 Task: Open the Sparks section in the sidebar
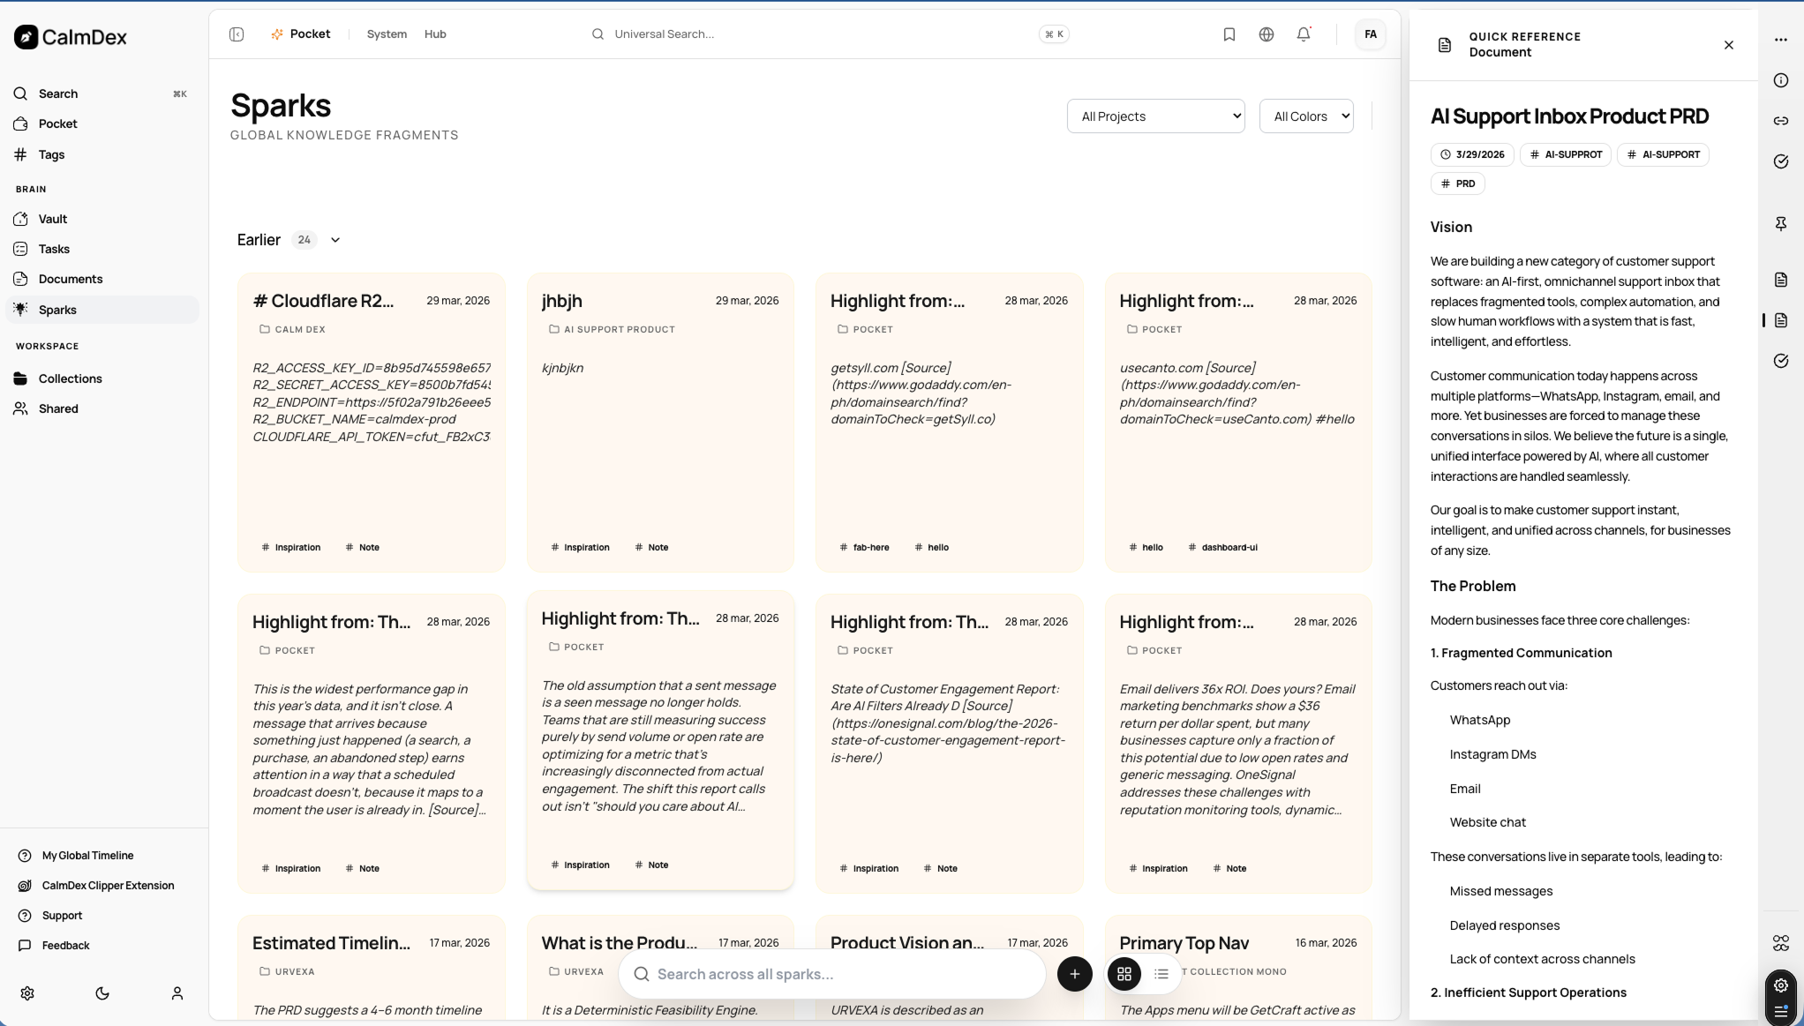(x=58, y=310)
